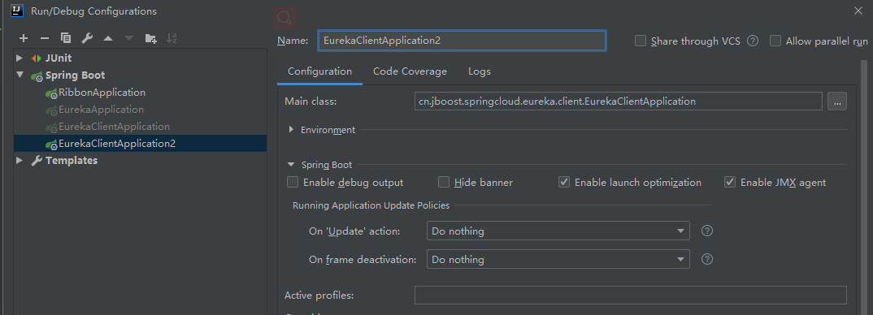This screenshot has height=315, width=873.
Task: Browse for main class with ellipsis button
Action: (837, 101)
